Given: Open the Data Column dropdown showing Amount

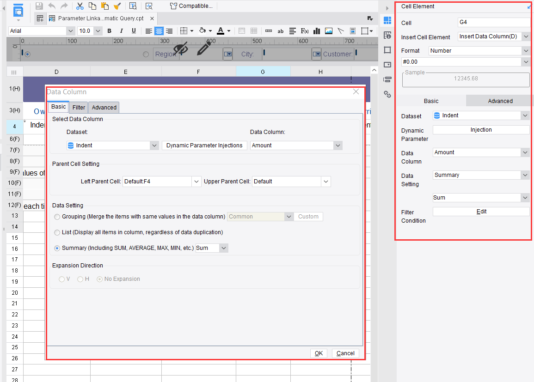Looking at the screenshot, I should 337,145.
